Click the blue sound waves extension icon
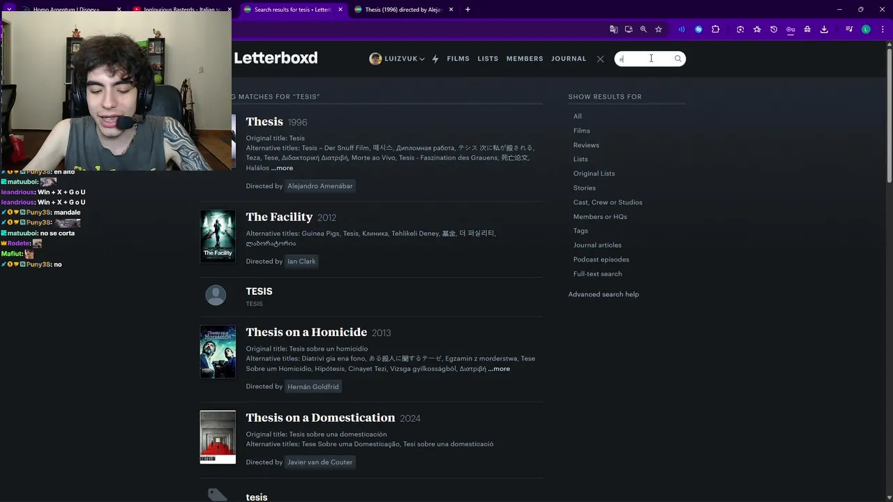 pyautogui.click(x=681, y=29)
